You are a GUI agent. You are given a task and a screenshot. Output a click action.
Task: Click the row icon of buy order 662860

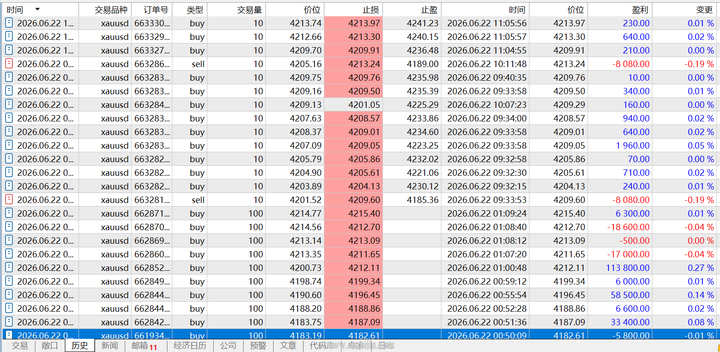(9, 254)
